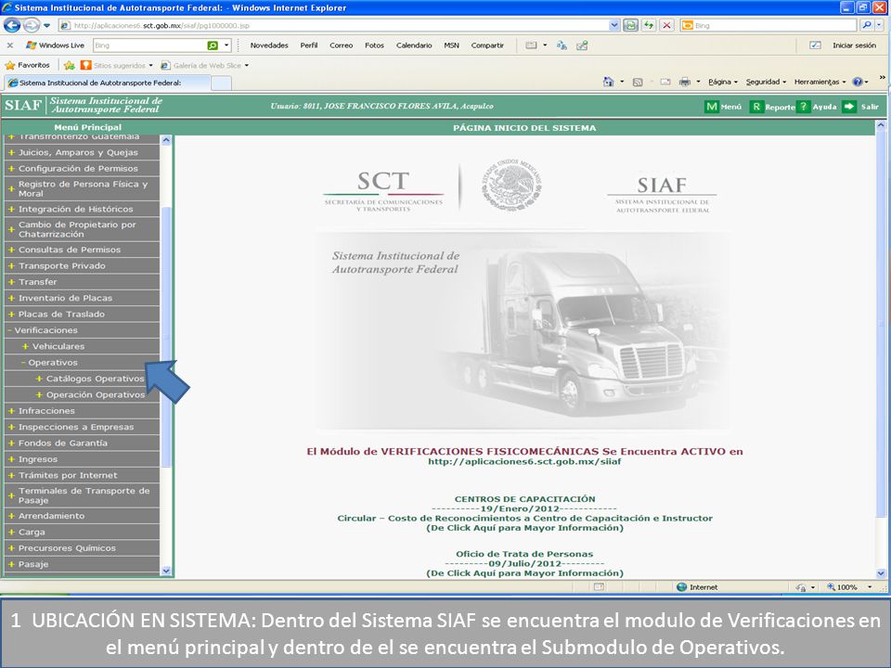Open the recent pages dropdown beside Forward
891x668 pixels.
(46, 26)
